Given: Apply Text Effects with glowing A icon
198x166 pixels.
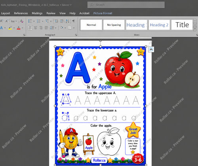Looking at the screenshot, I should tap(2, 28).
